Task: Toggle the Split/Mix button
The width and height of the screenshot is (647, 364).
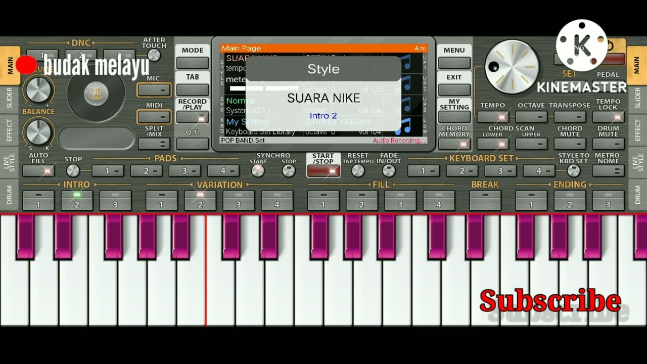Action: tap(154, 144)
